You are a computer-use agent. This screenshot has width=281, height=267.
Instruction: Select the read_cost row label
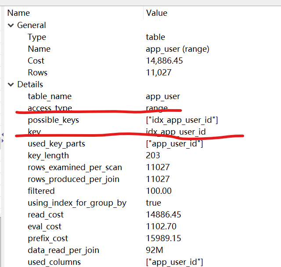[x=46, y=215]
